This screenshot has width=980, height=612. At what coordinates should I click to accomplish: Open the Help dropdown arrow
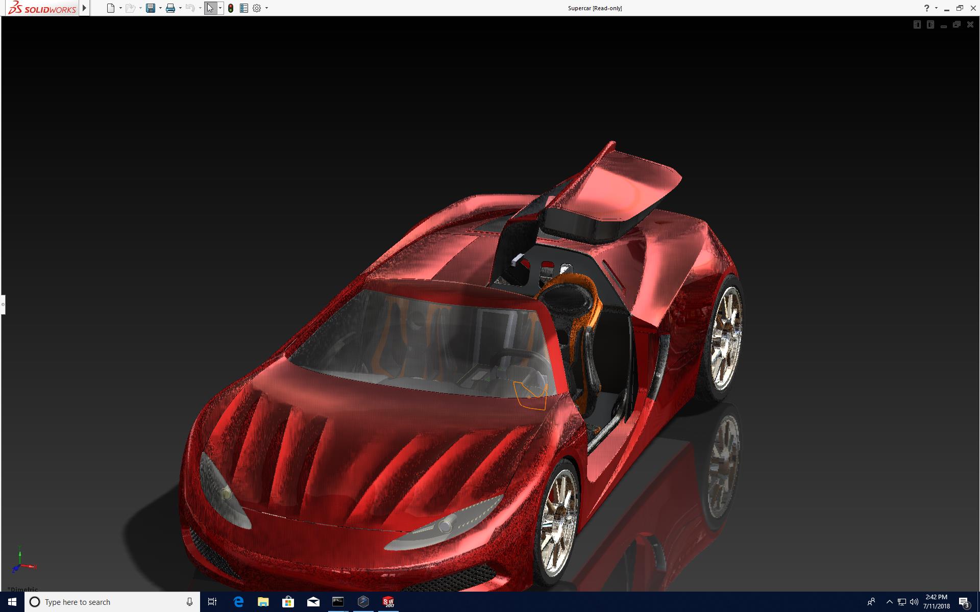point(936,8)
